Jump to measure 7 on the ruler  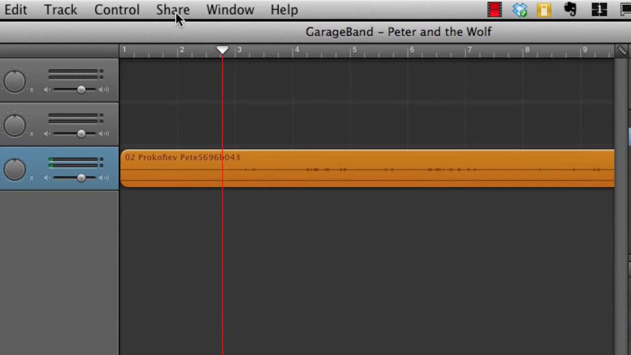(469, 50)
